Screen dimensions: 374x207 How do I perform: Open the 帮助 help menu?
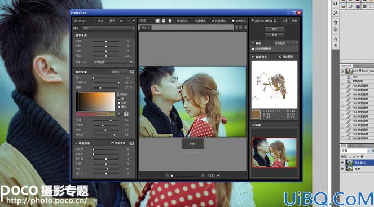(x=295, y=21)
